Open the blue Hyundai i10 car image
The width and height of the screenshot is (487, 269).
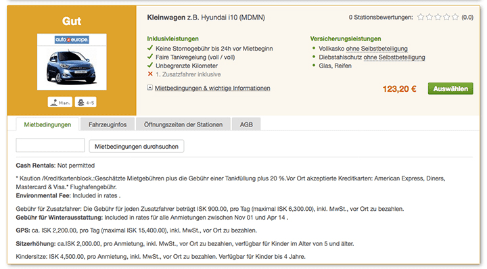72,67
